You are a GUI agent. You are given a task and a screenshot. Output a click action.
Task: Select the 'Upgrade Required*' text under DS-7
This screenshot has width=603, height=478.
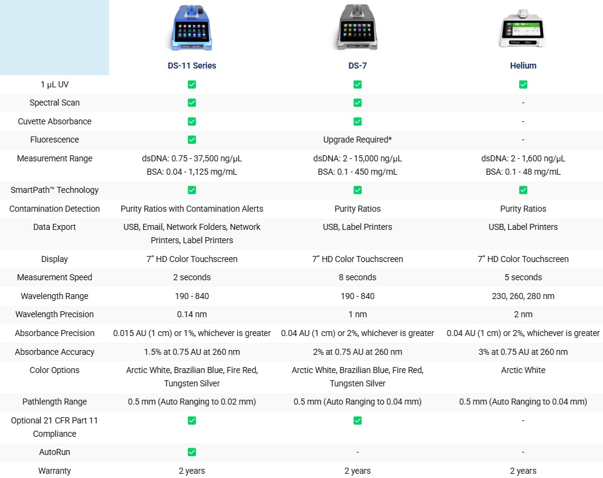pyautogui.click(x=357, y=140)
